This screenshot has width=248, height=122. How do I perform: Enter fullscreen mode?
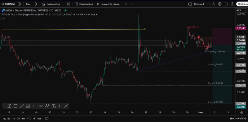pyautogui.click(x=226, y=4)
